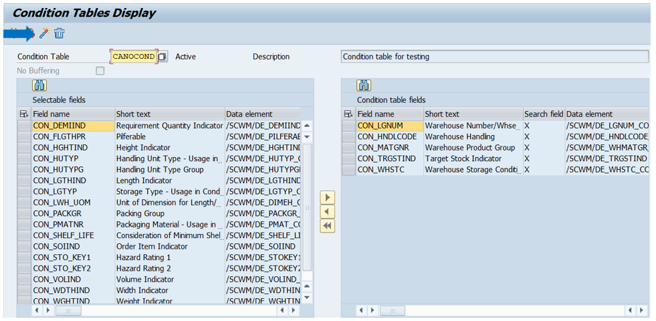Select the CON_TRGSTIND field name cell

[386, 158]
